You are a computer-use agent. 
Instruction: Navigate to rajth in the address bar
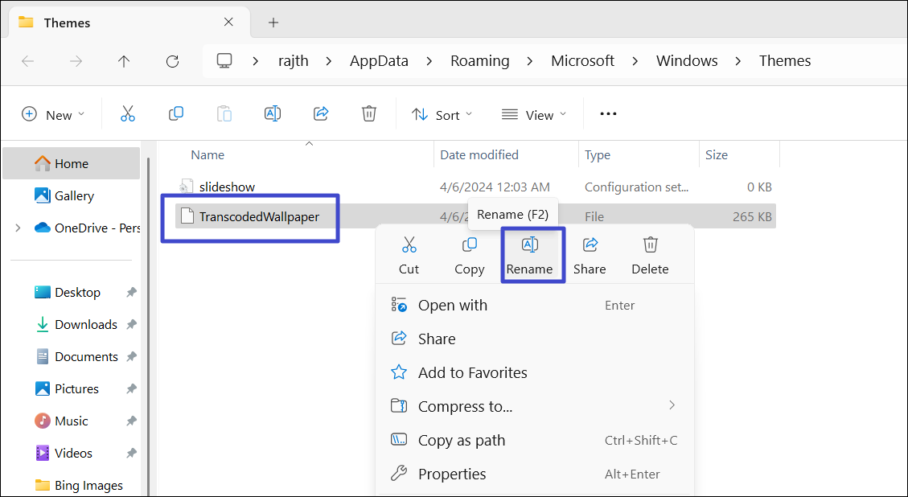tap(294, 61)
